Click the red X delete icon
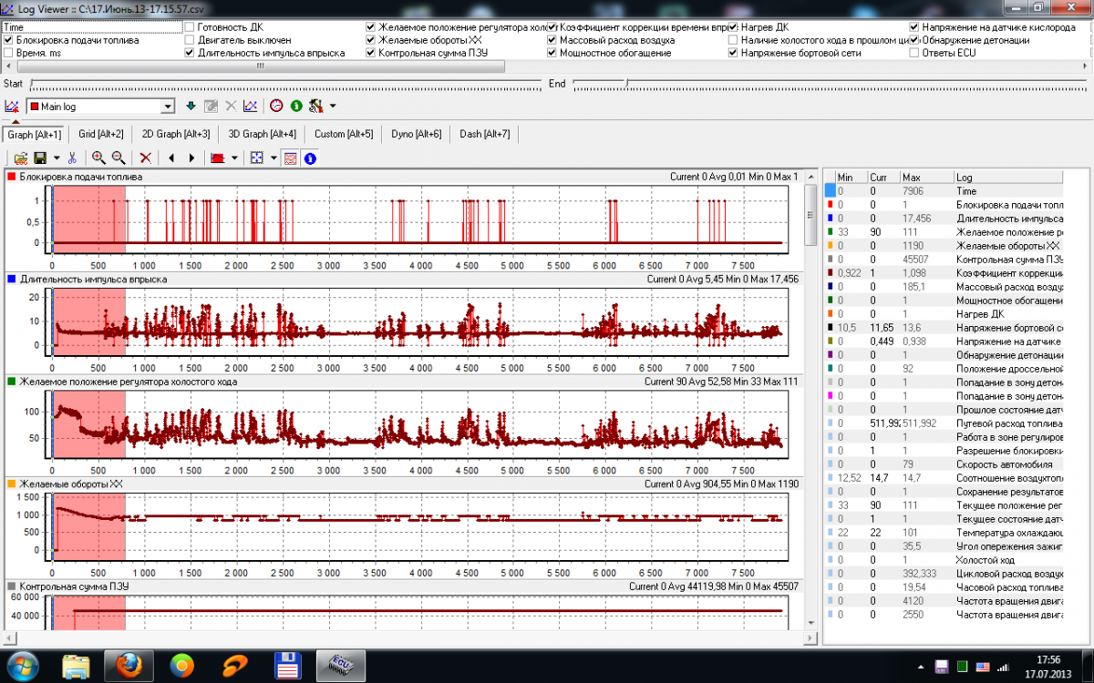Screen dimensions: 1094x683 (x=145, y=158)
